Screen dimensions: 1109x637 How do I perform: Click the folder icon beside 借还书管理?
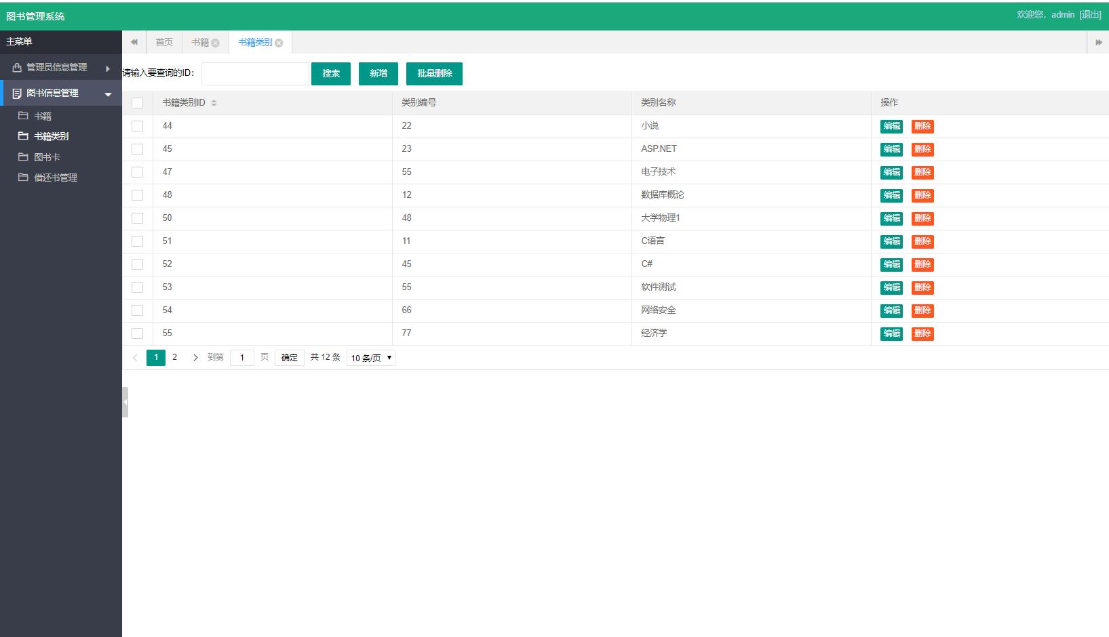point(23,178)
